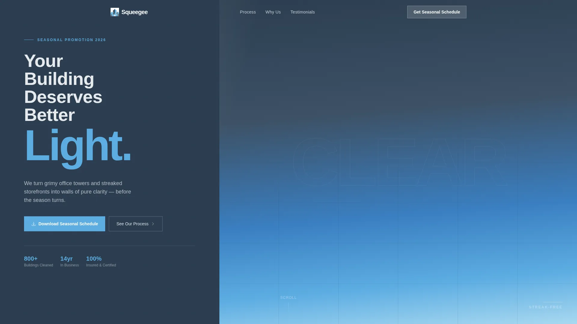This screenshot has width=577, height=324.
Task: Click the Get Seasonal Schedule header button
Action: (x=437, y=12)
